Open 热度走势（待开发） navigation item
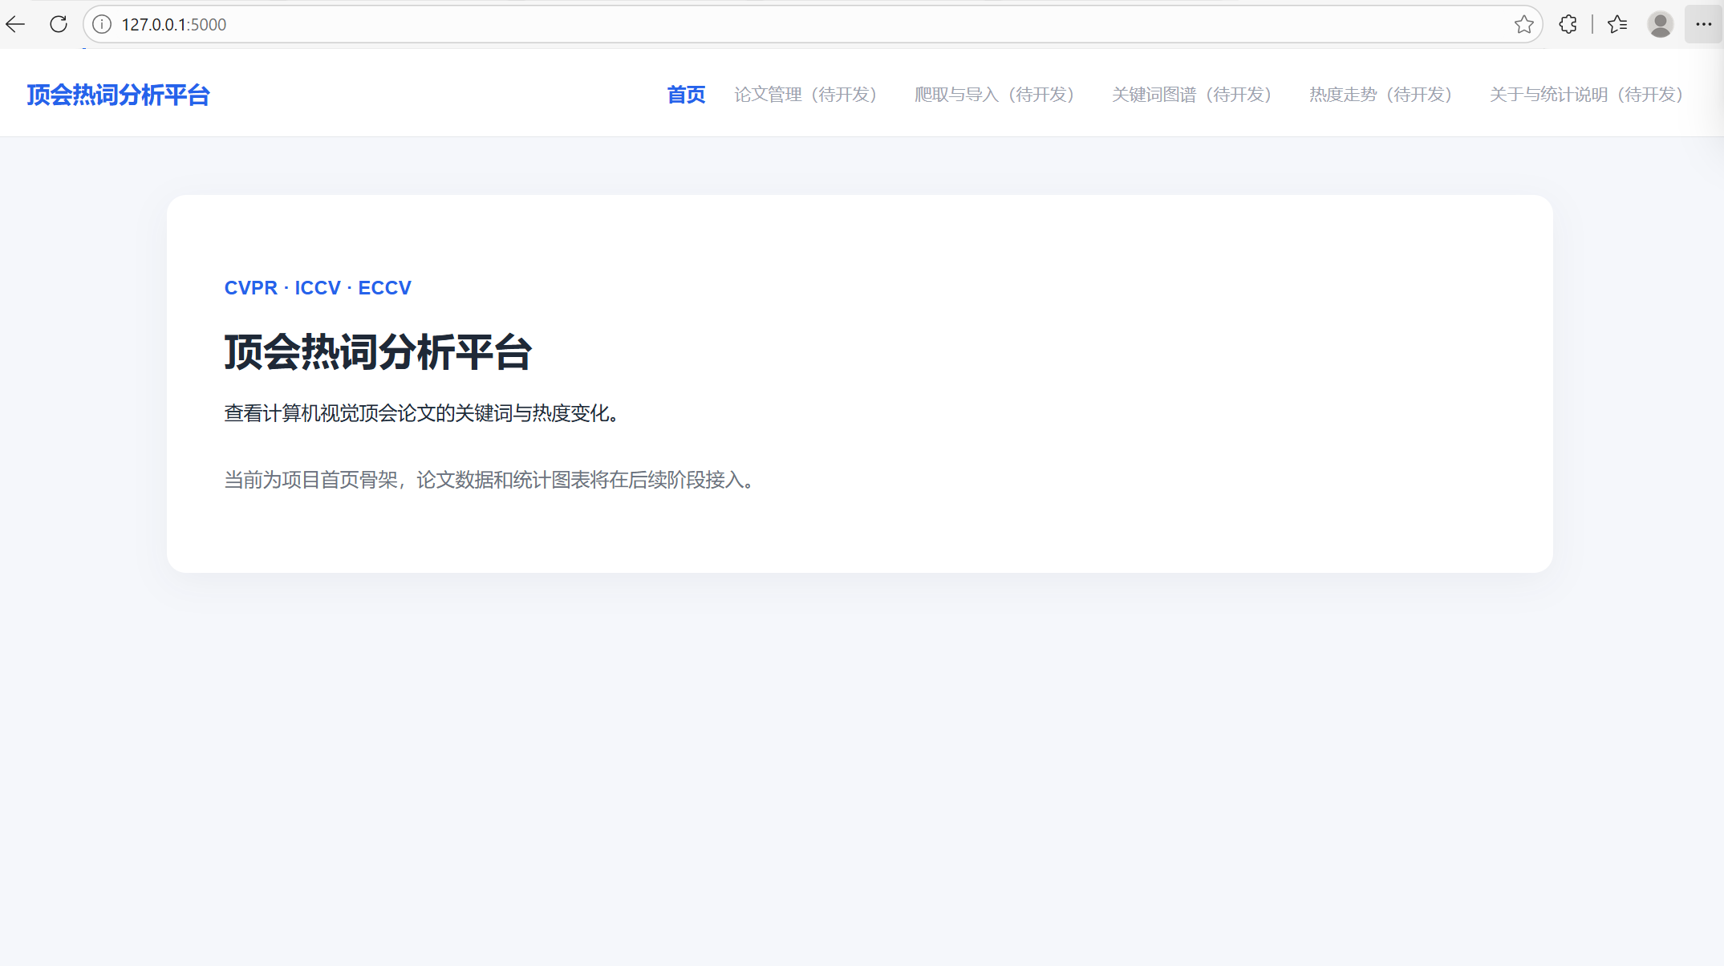1724x966 pixels. pos(1381,95)
